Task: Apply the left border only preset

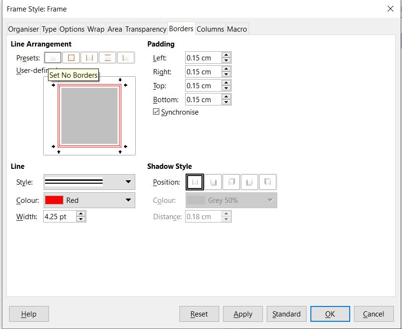Action: coord(126,58)
